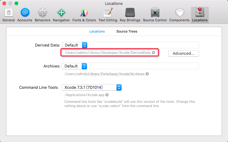Open the Command Line Tools dropdown
This screenshot has width=228, height=142.
pyautogui.click(x=92, y=88)
